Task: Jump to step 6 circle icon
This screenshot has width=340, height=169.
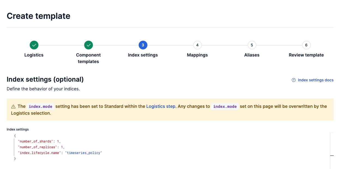Action: point(306,45)
